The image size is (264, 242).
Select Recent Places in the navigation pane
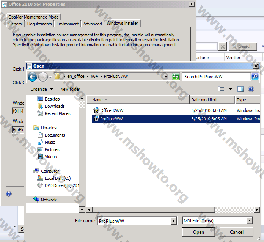pyautogui.click(x=57, y=113)
